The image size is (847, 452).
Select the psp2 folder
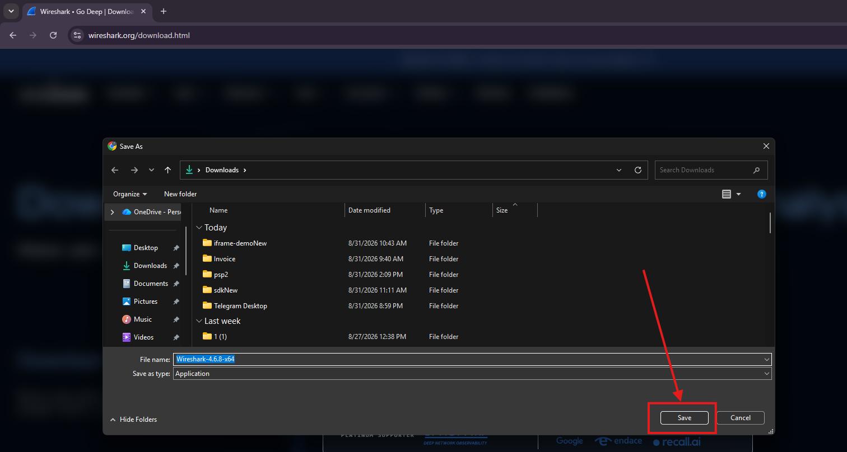point(221,275)
